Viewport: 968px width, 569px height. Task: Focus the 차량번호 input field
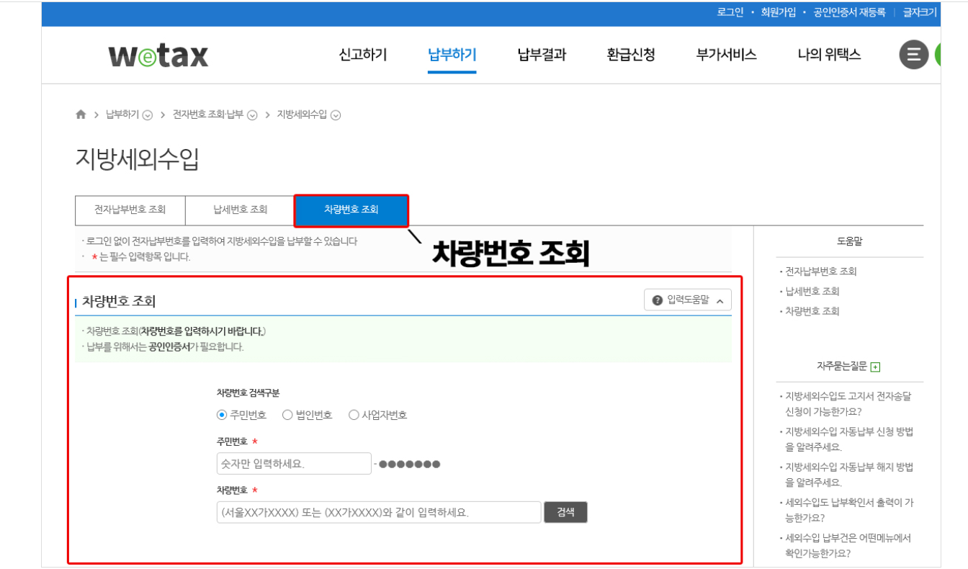[379, 512]
